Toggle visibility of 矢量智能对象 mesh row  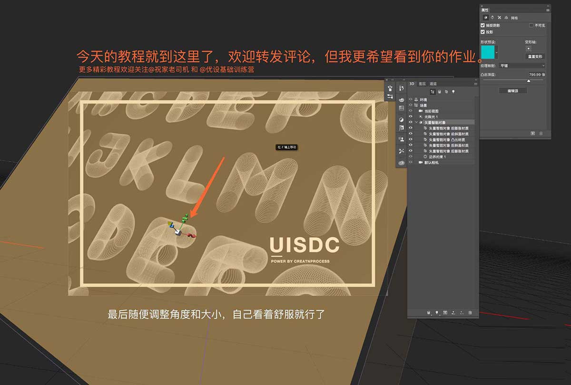click(411, 122)
